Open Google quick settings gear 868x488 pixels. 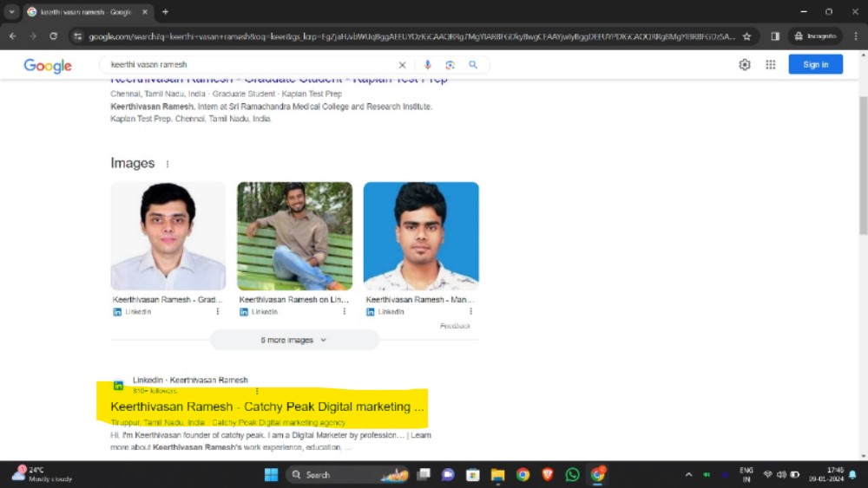coord(745,65)
